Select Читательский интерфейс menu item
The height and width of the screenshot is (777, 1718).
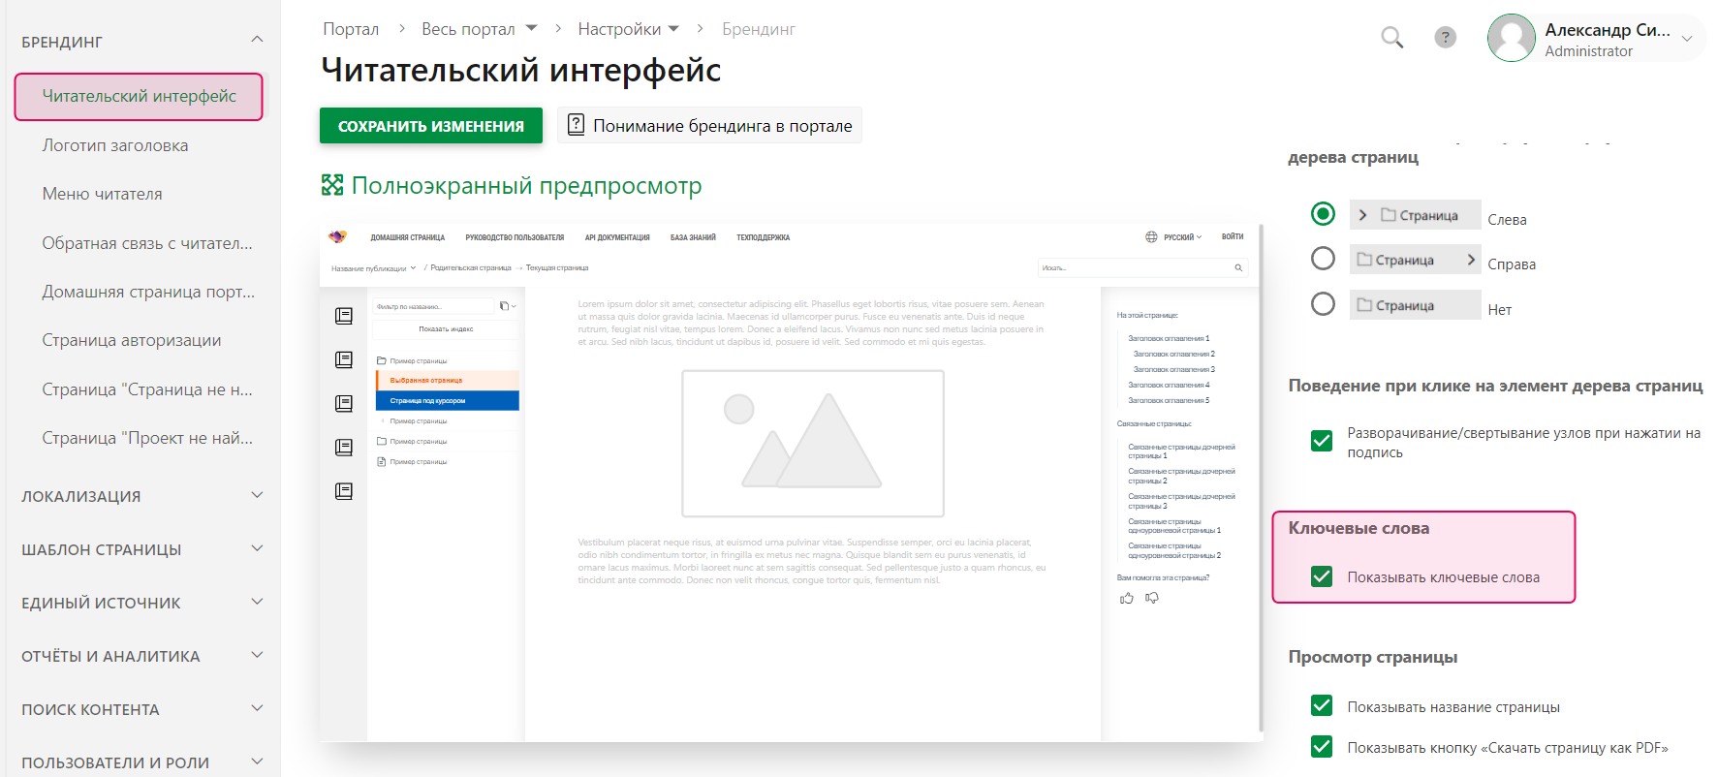point(139,96)
